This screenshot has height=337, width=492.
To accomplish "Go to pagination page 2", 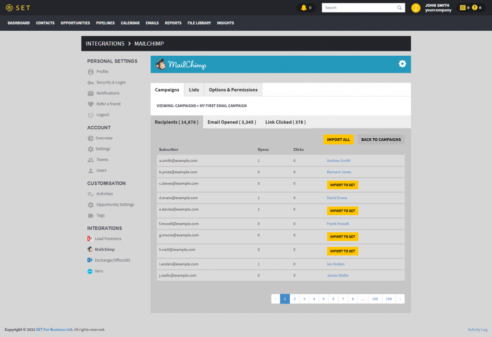I will [x=295, y=299].
